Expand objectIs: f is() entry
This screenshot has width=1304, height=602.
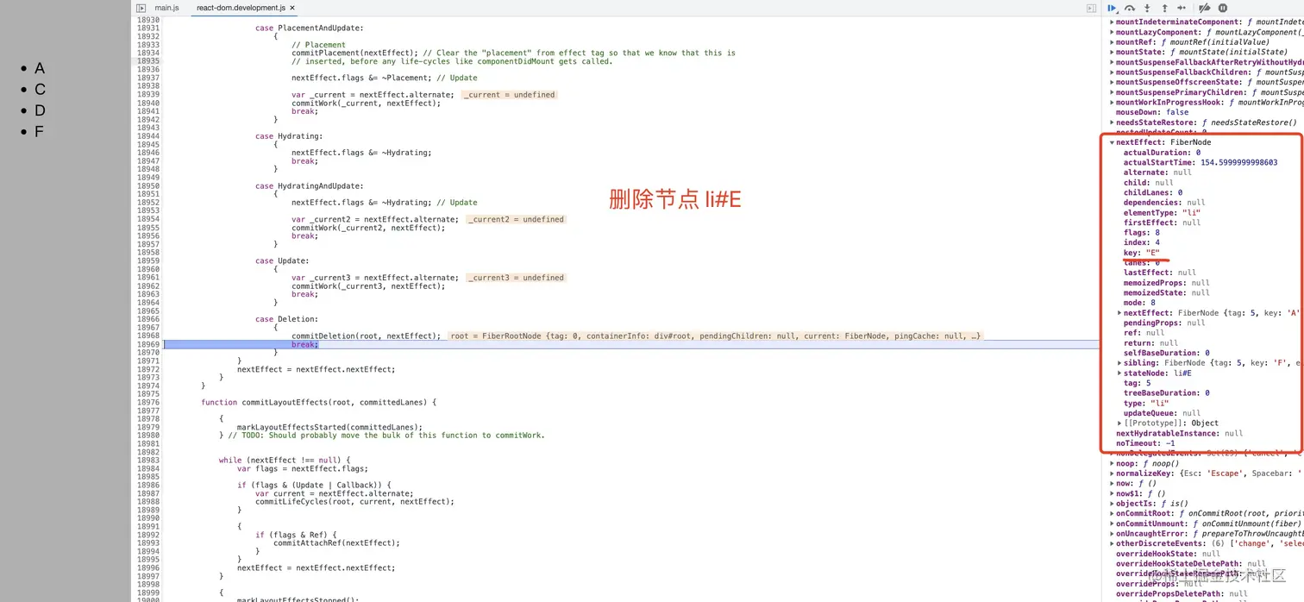(x=1112, y=504)
